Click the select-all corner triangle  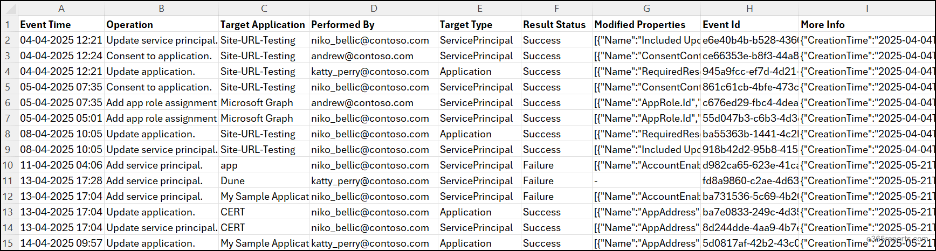point(10,9)
